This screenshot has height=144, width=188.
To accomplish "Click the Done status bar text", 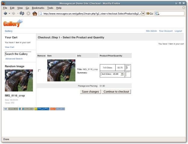I will (6, 139).
